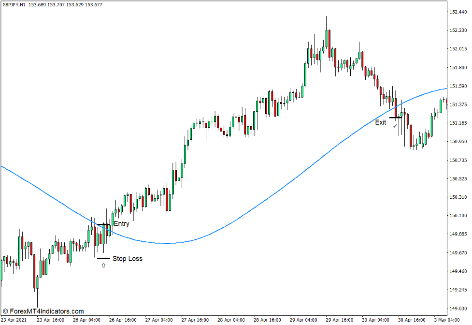Click the Stop Loss text label

(x=129, y=259)
